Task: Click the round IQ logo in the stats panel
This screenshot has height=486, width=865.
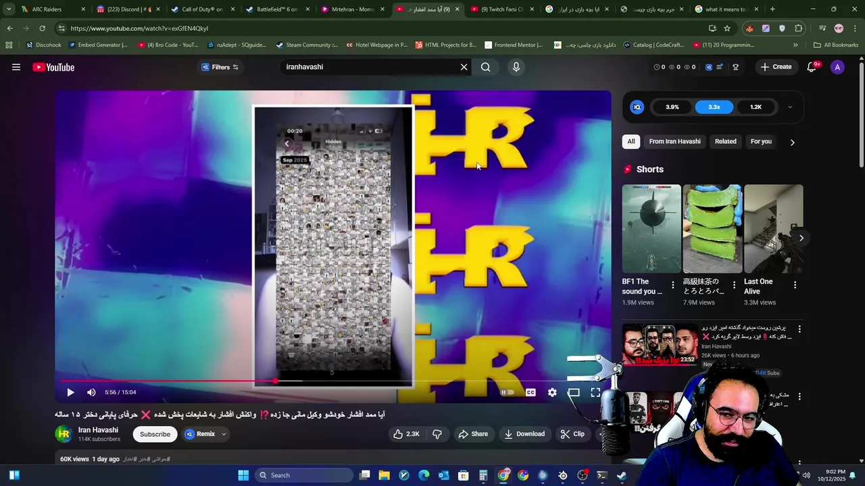Action: [637, 107]
